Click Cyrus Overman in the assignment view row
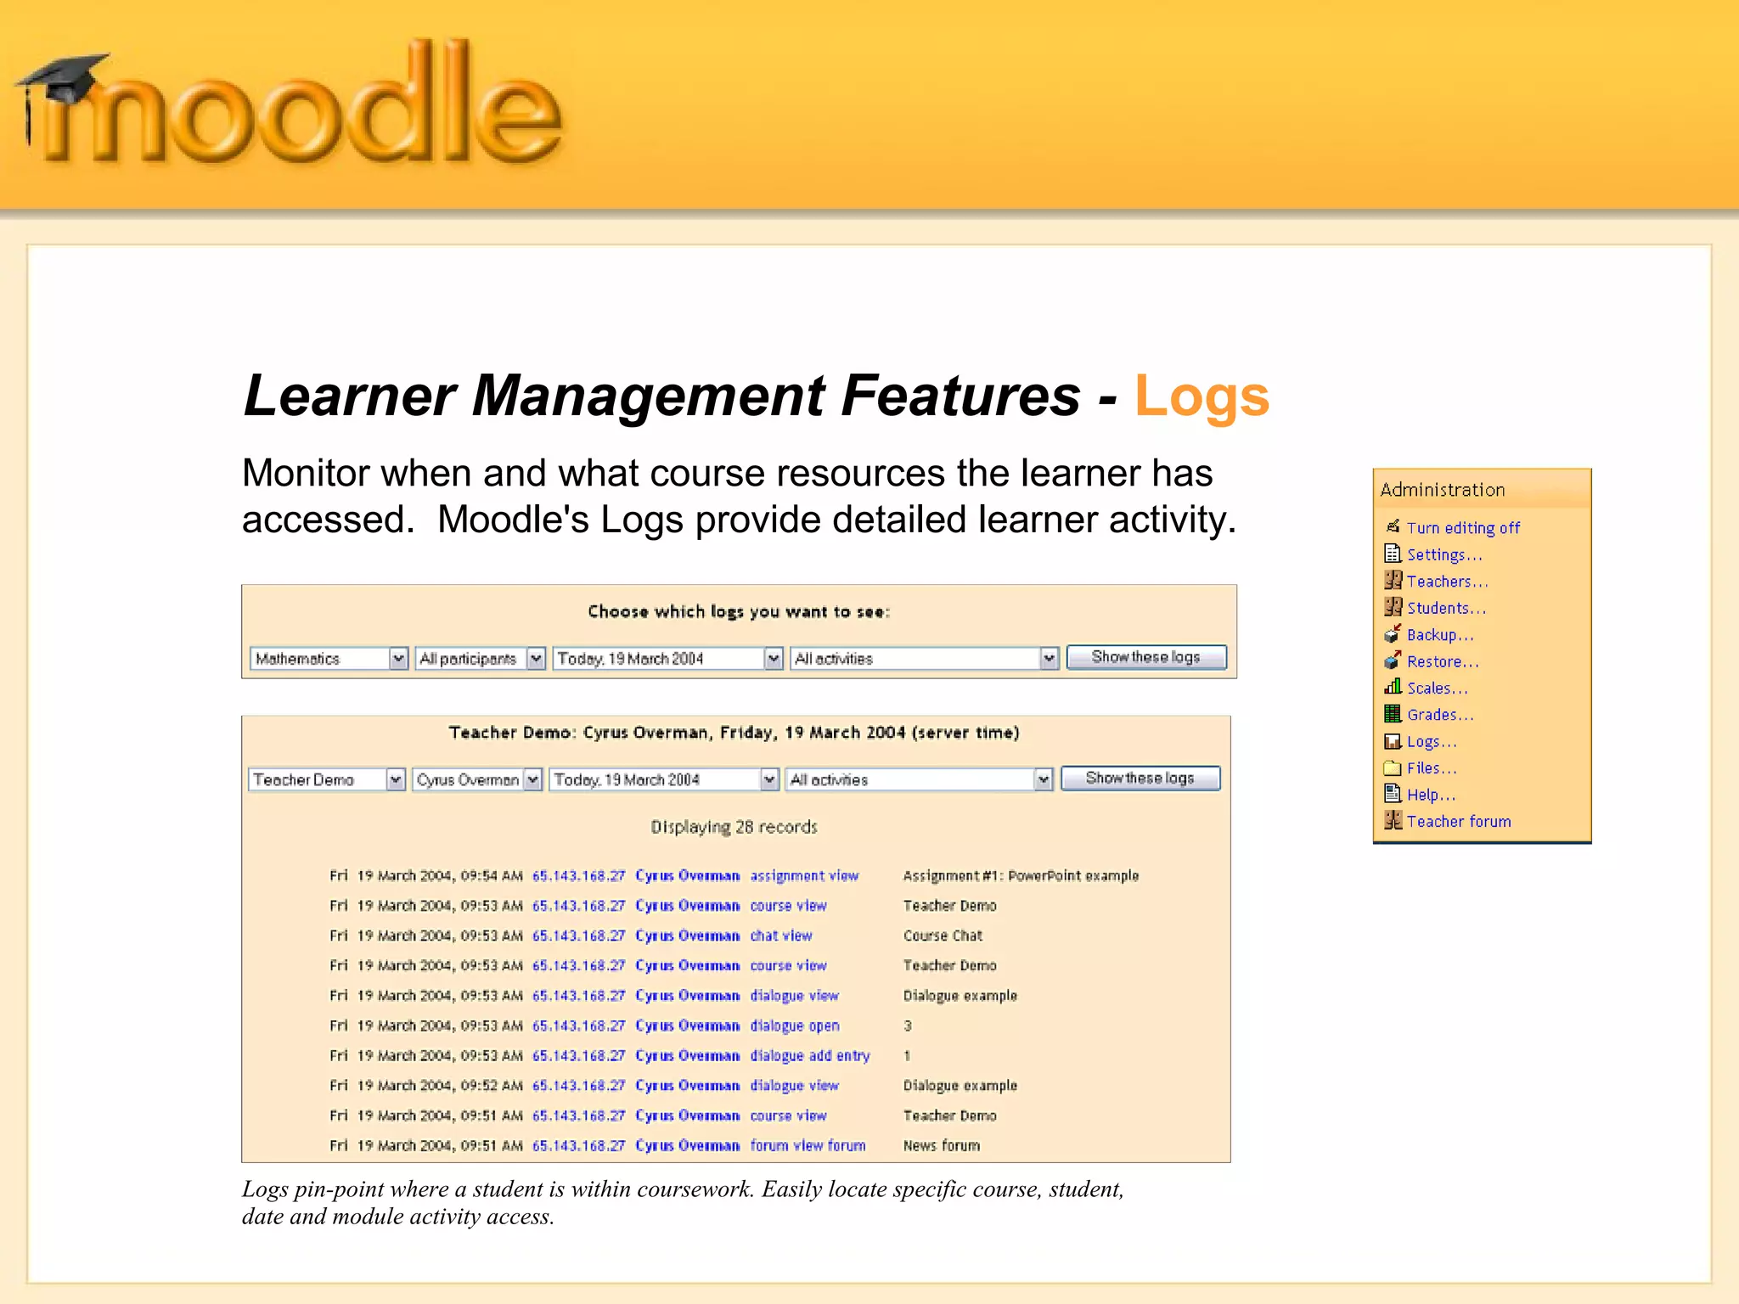 point(687,875)
